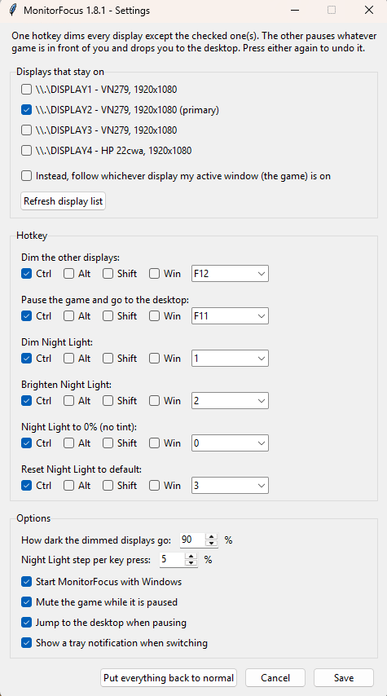Image resolution: width=387 pixels, height=696 pixels.
Task: Expand Reset Night Light key dropdown
Action: pyautogui.click(x=230, y=485)
